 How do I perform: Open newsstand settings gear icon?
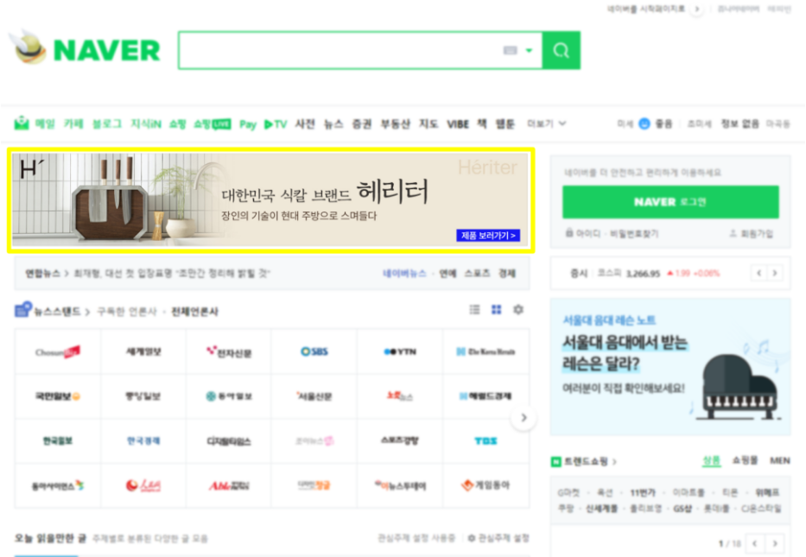tap(518, 309)
